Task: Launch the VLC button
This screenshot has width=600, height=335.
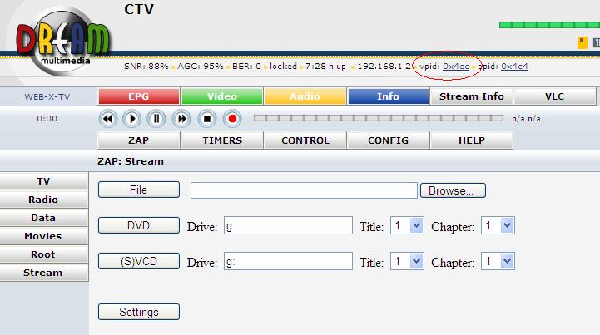Action: pyautogui.click(x=554, y=96)
